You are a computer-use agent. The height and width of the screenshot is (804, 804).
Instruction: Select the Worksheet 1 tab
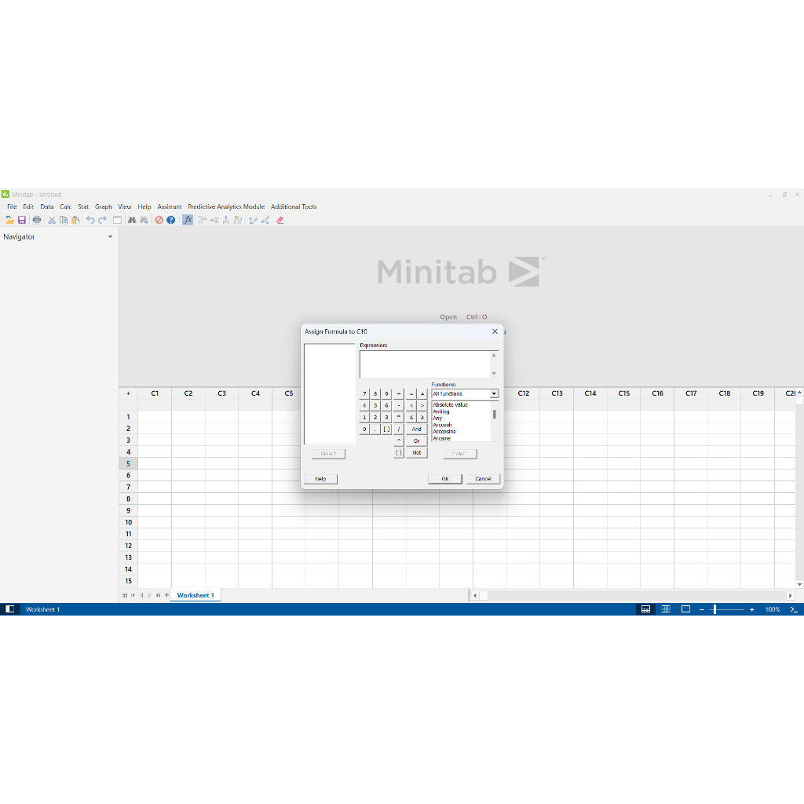coord(196,596)
